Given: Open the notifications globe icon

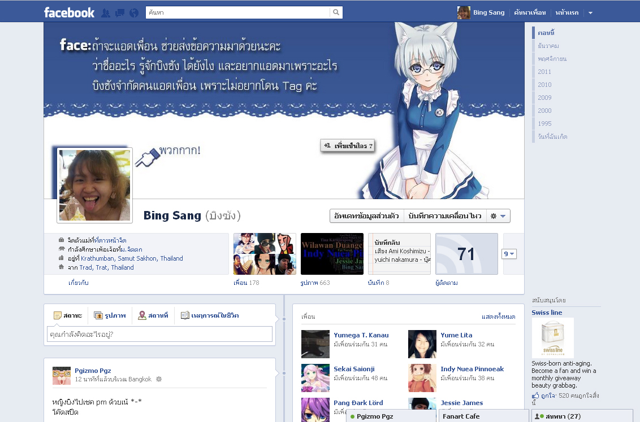Looking at the screenshot, I should (x=134, y=13).
